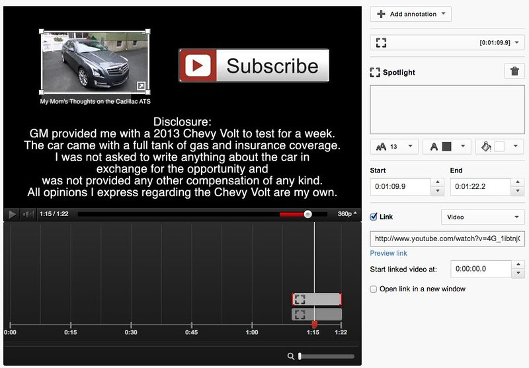This screenshot has height=368, width=529.
Task: Click the End time field
Action: (480, 186)
